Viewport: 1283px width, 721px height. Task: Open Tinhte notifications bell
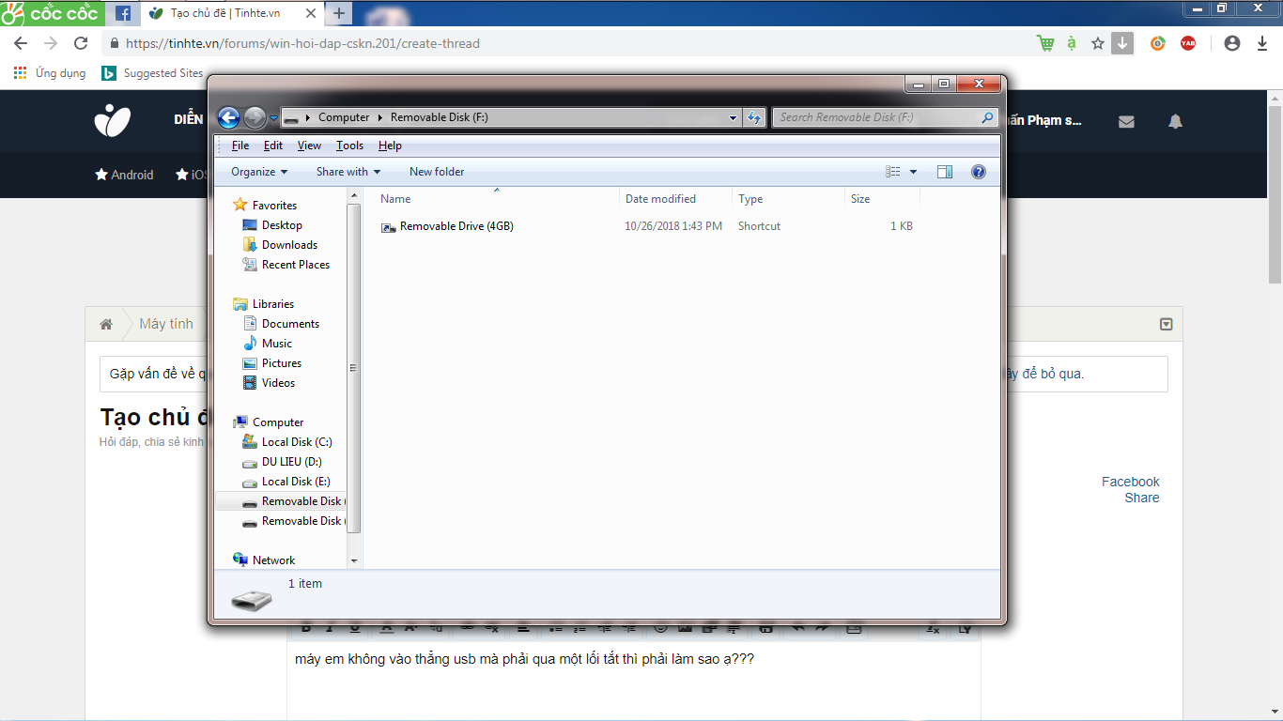click(x=1175, y=121)
